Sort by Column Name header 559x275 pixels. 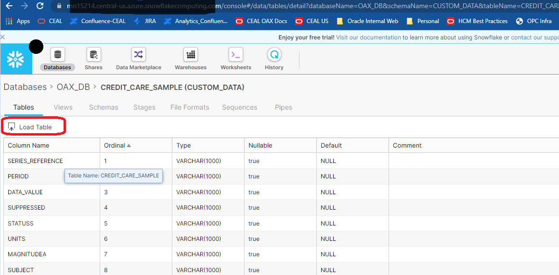[x=28, y=145]
